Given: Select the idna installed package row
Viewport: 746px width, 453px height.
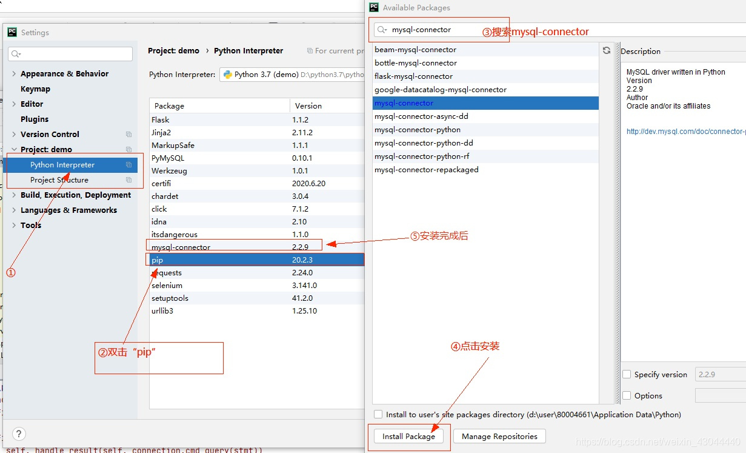Looking at the screenshot, I should tap(257, 222).
